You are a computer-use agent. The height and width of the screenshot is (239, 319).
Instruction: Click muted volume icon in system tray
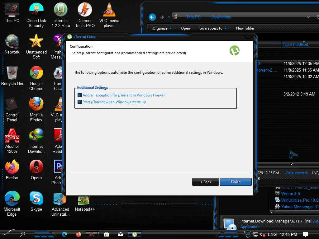263,235
